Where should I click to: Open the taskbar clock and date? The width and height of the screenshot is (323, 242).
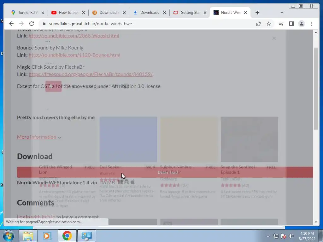tap(307, 236)
